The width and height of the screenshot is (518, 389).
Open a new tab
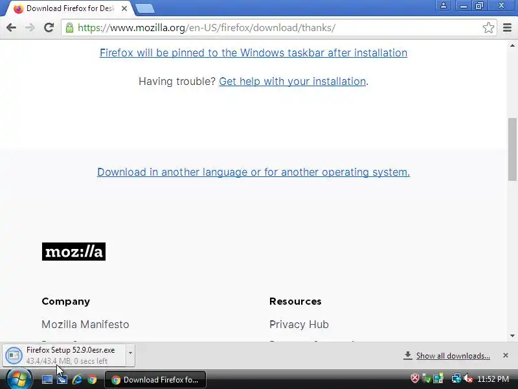[x=144, y=9]
